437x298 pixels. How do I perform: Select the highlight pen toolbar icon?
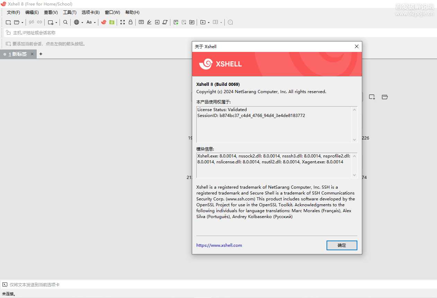tap(149, 22)
